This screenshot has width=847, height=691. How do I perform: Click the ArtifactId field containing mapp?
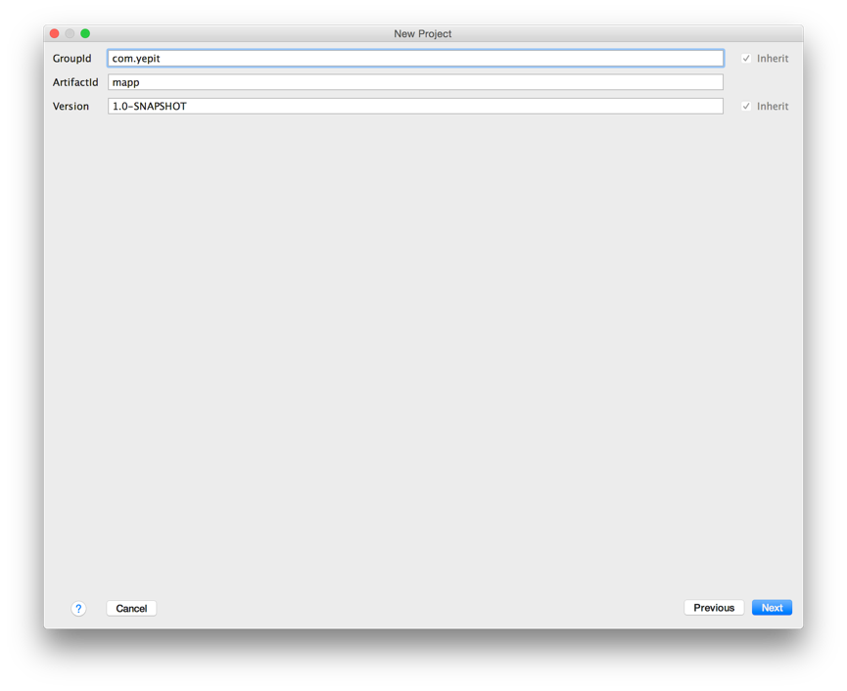coord(415,82)
